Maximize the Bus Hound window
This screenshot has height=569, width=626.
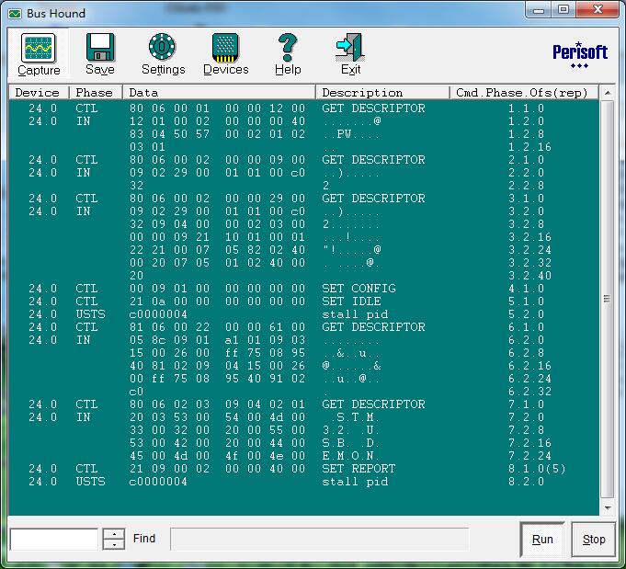click(563, 9)
